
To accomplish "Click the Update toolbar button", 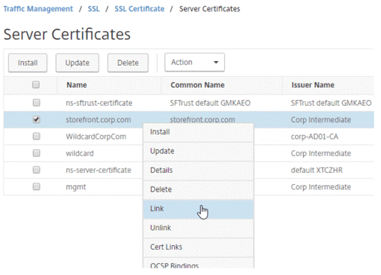I will point(77,63).
